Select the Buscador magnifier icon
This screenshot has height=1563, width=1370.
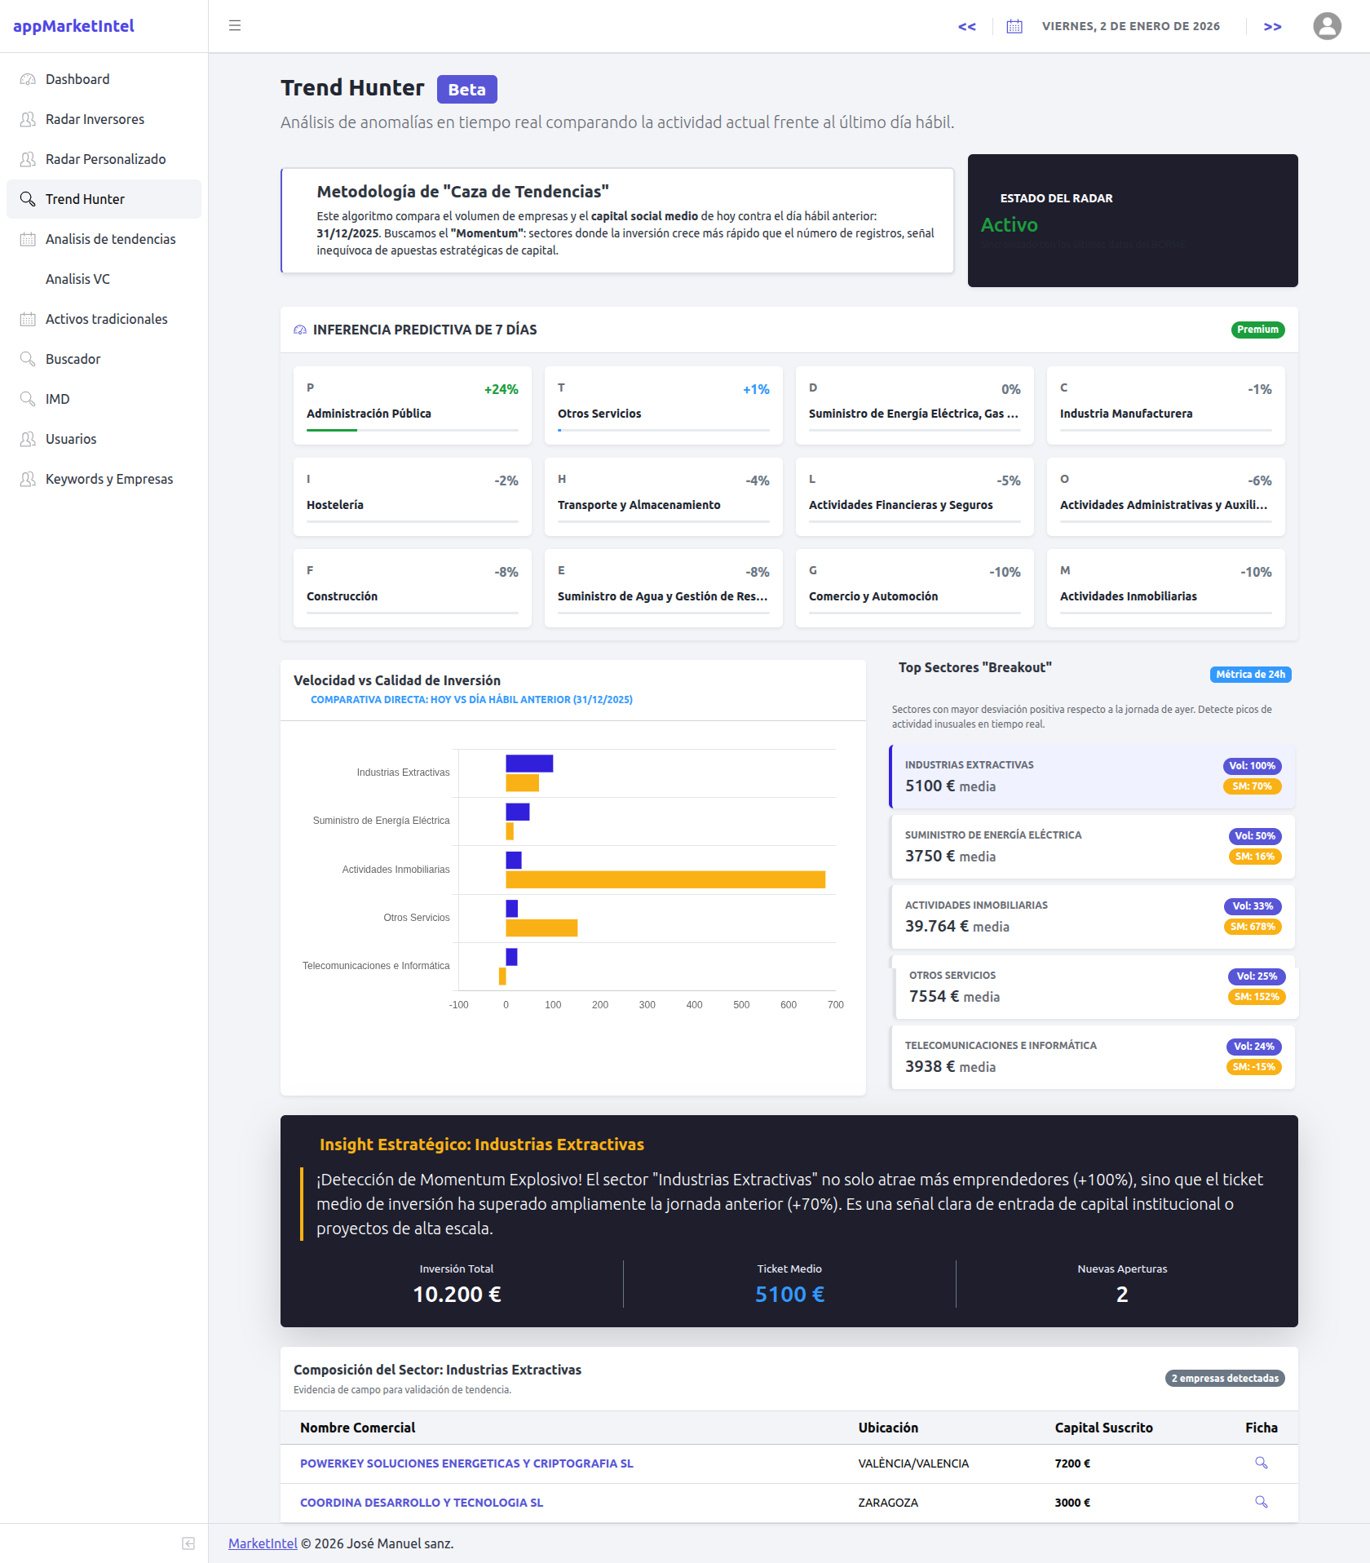[x=27, y=359]
